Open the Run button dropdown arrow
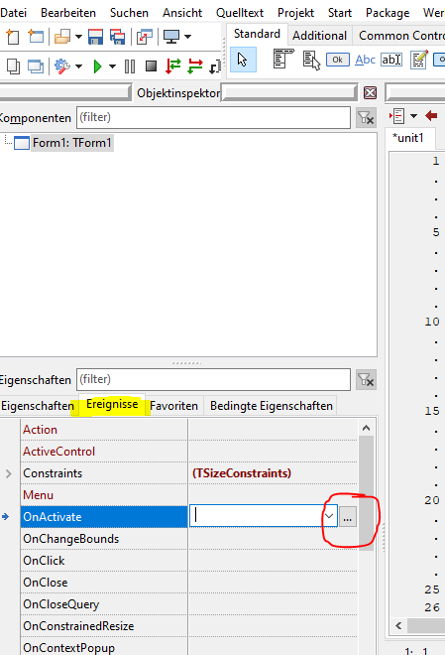Screen dimensions: 445x655 [112, 66]
